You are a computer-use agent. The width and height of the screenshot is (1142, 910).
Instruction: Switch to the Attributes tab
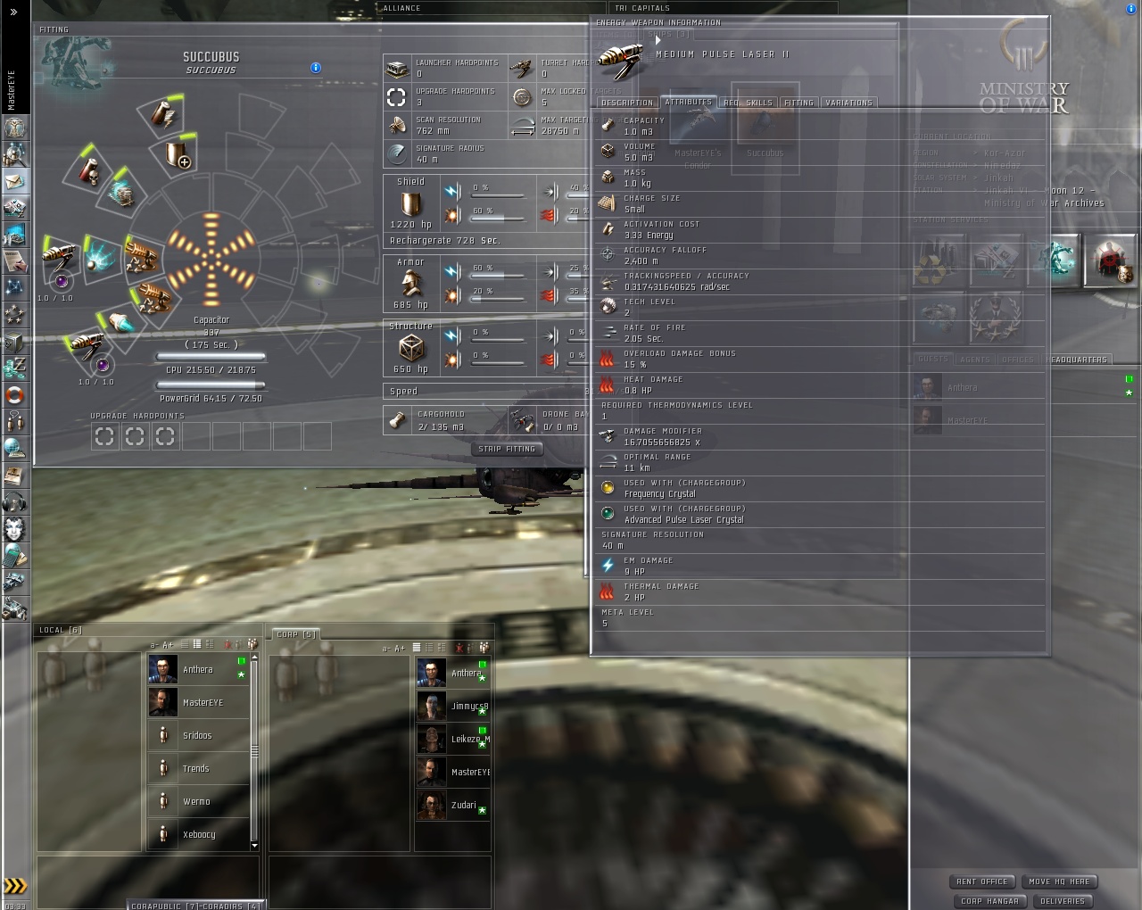click(689, 102)
